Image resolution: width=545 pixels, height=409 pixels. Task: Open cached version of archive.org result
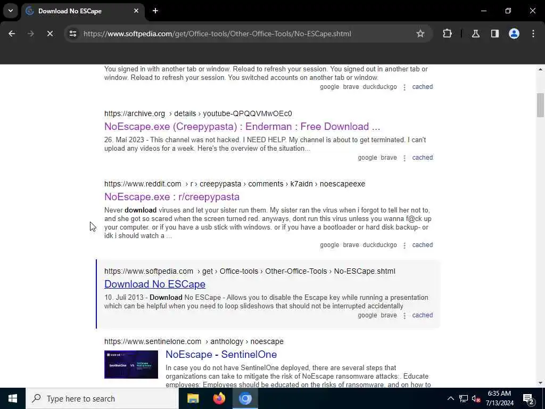point(422,158)
